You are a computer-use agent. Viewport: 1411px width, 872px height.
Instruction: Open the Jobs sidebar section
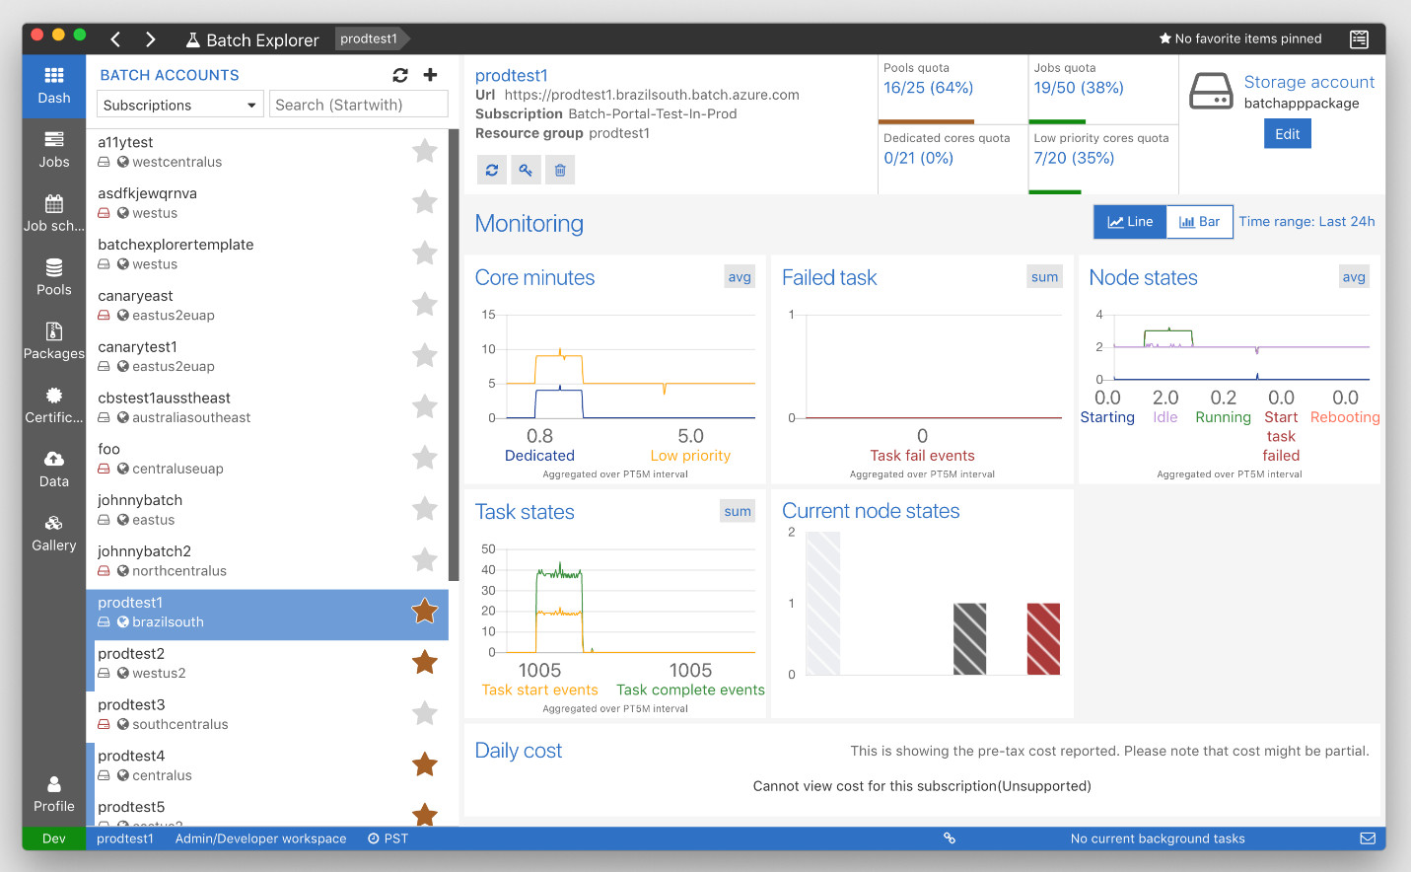coord(54,150)
